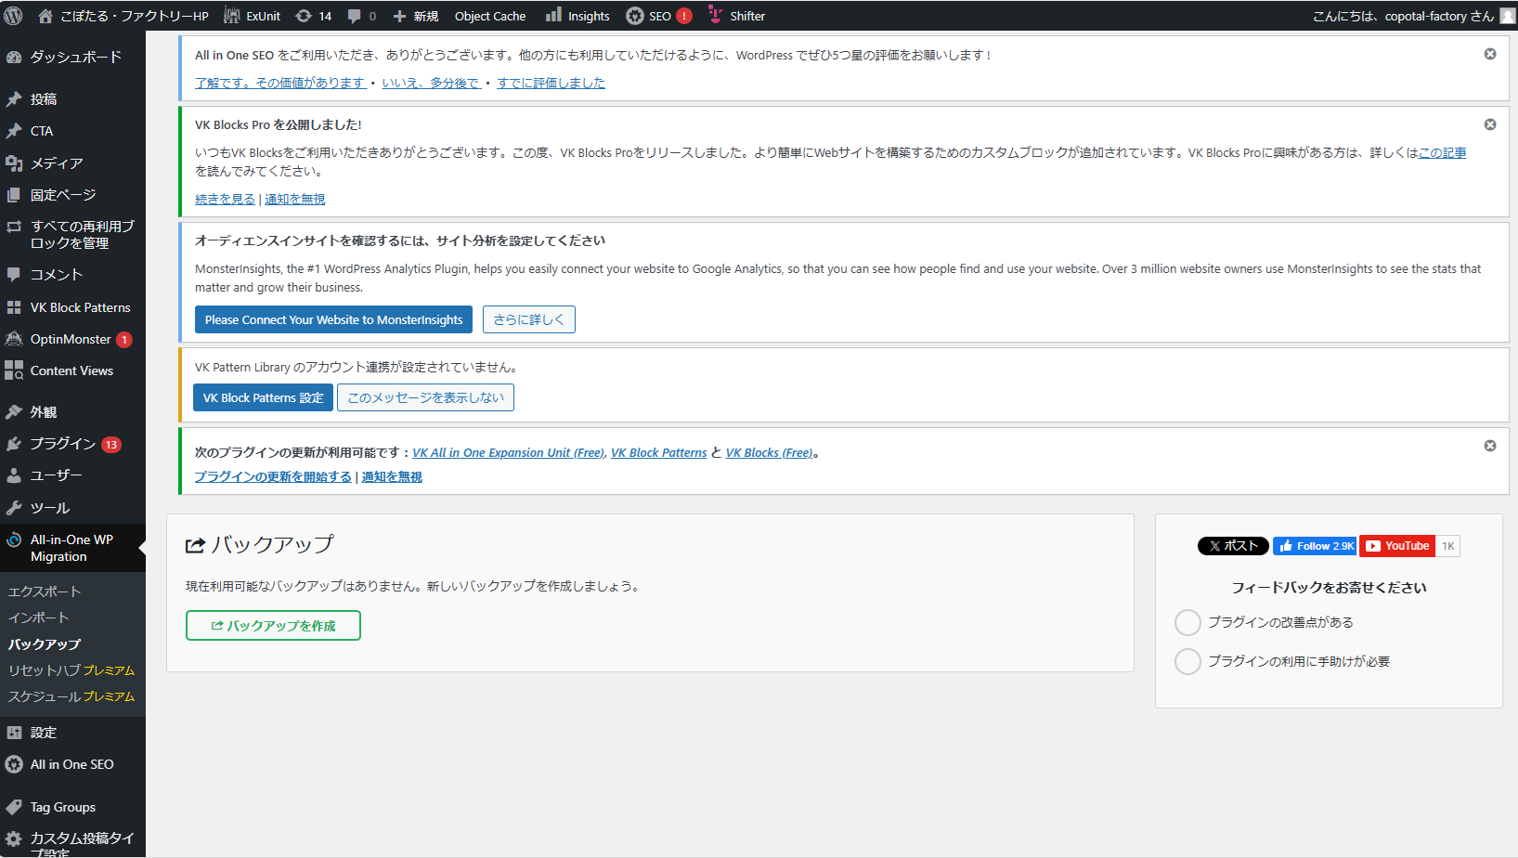Click Please Connect Your Website to MonsterInsights
This screenshot has height=858, width=1518.
(333, 319)
